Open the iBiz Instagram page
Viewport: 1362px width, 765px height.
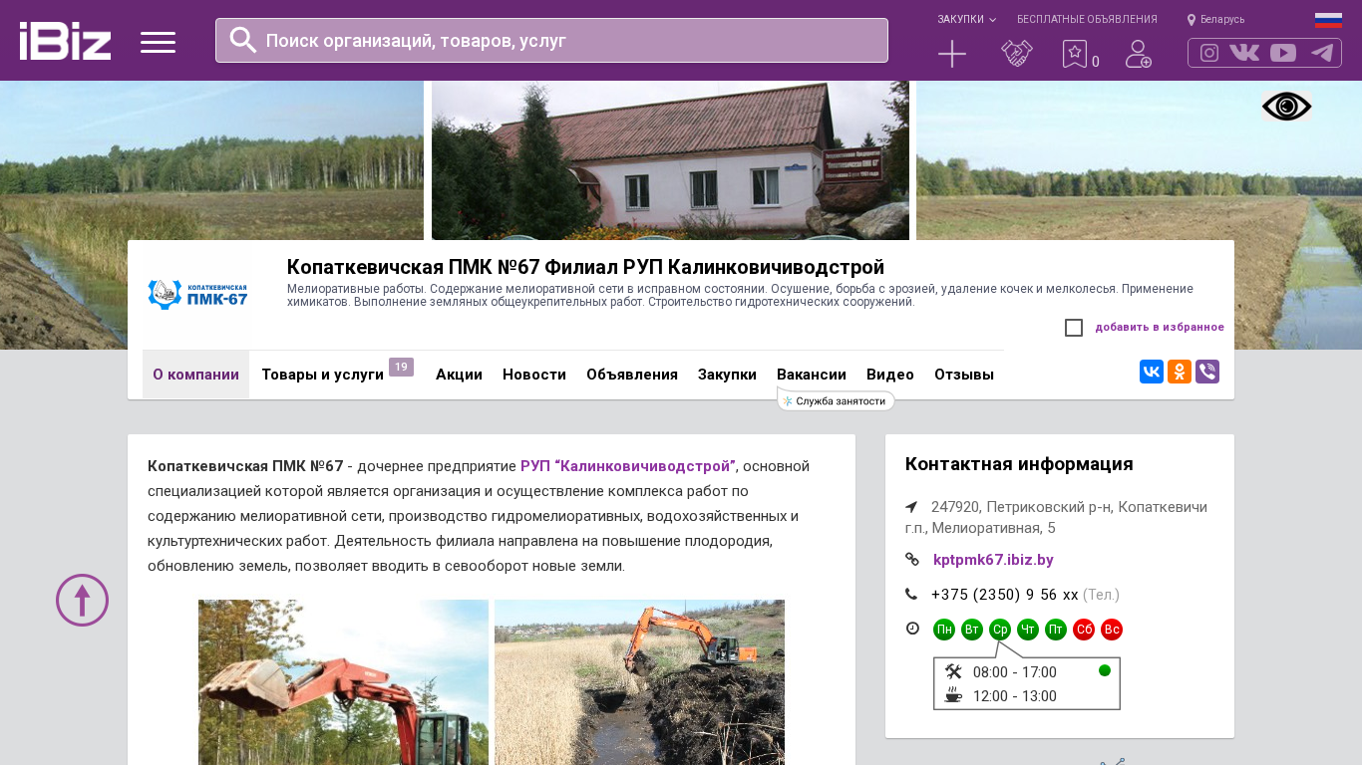coord(1209,53)
